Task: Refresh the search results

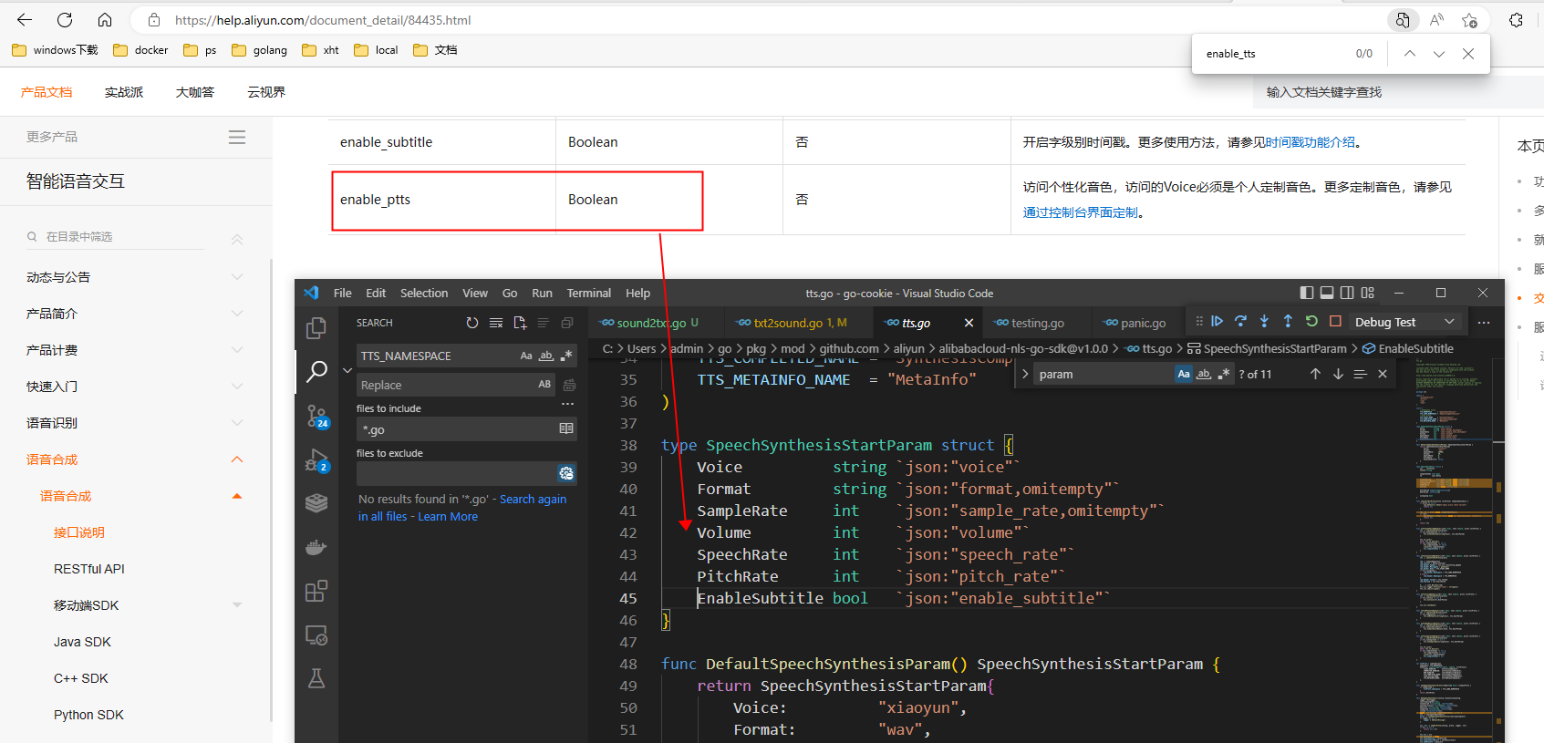Action: point(471,323)
